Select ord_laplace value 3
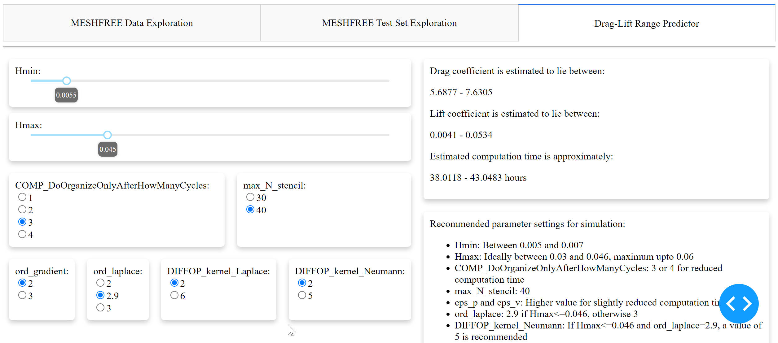The height and width of the screenshot is (343, 778). point(100,308)
